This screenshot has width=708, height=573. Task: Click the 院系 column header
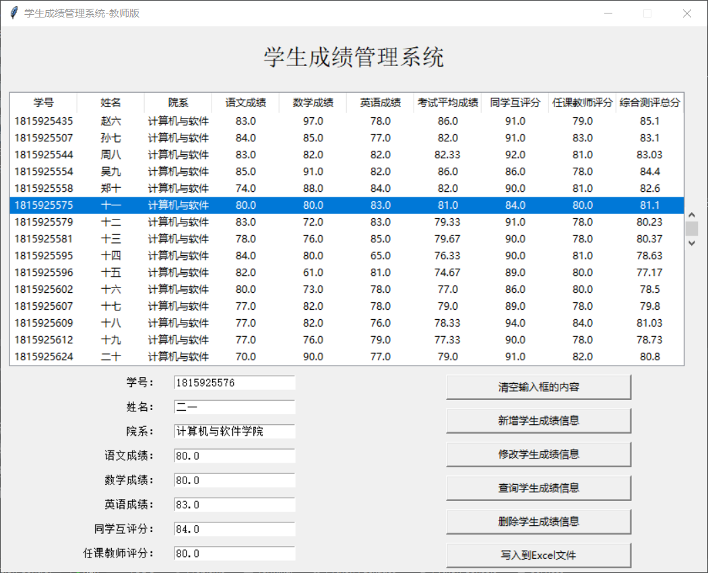(178, 103)
